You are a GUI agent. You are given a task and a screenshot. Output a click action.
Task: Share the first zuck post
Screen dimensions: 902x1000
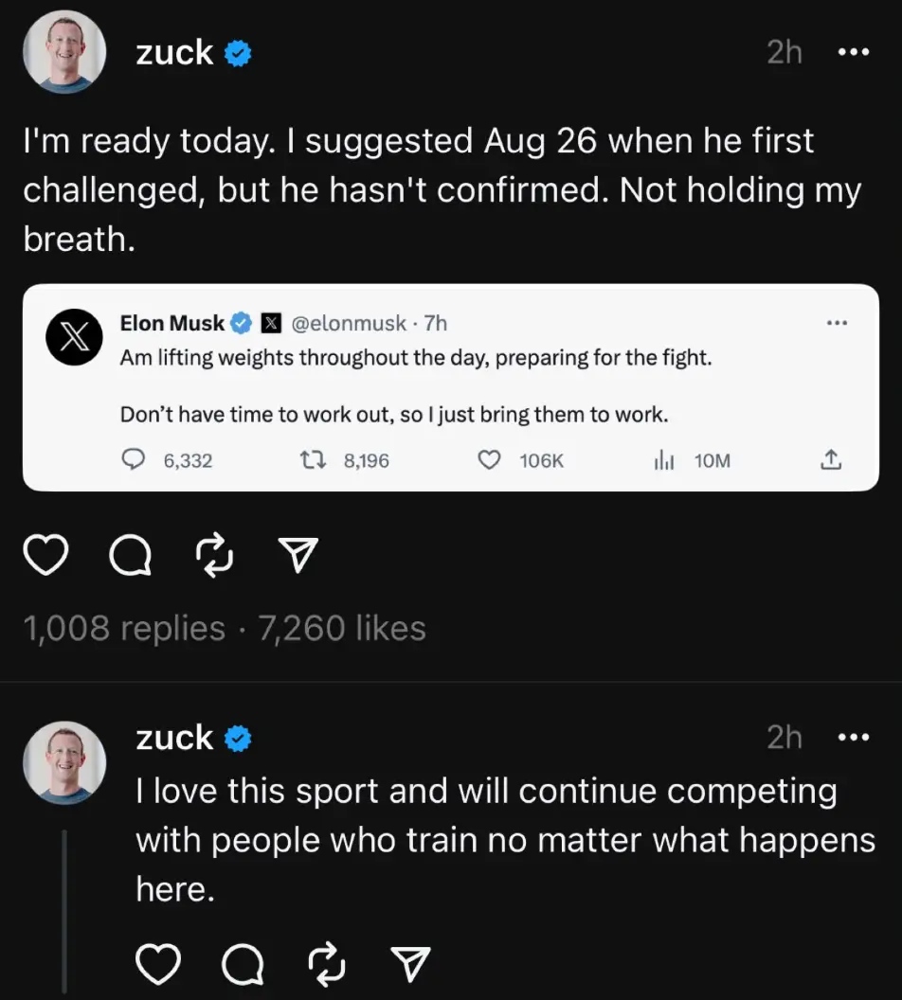pyautogui.click(x=298, y=557)
